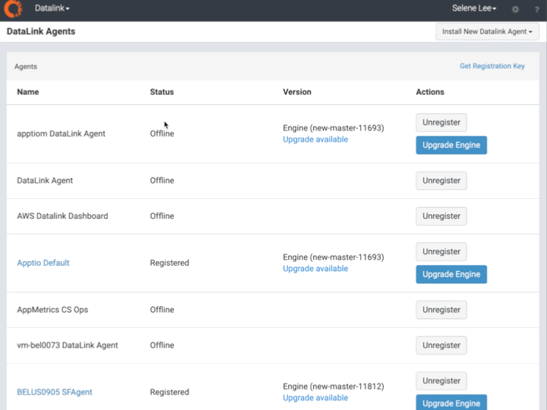Unregister the AppMetrics CS Ops agent

(x=441, y=310)
